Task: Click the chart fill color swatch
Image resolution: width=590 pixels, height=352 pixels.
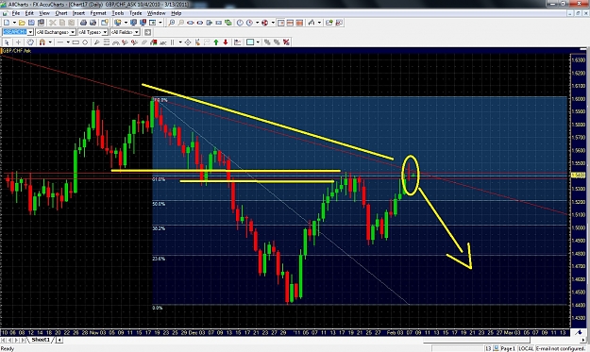Action: [250, 42]
